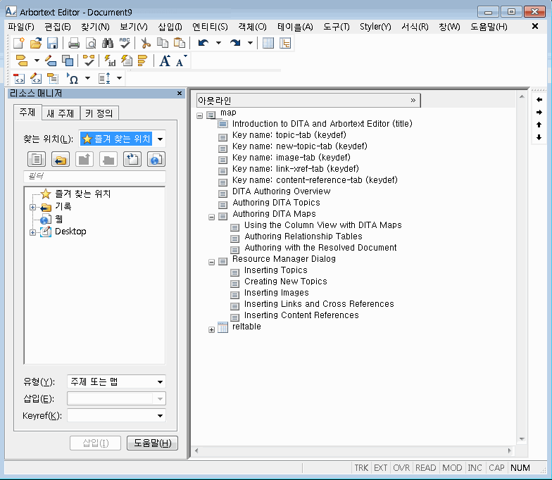The width and height of the screenshot is (552, 480).
Task: Click the outline vertical scrollbar down arrow
Action: pos(522,439)
